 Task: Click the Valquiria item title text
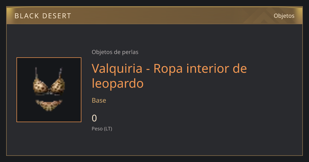169,76
